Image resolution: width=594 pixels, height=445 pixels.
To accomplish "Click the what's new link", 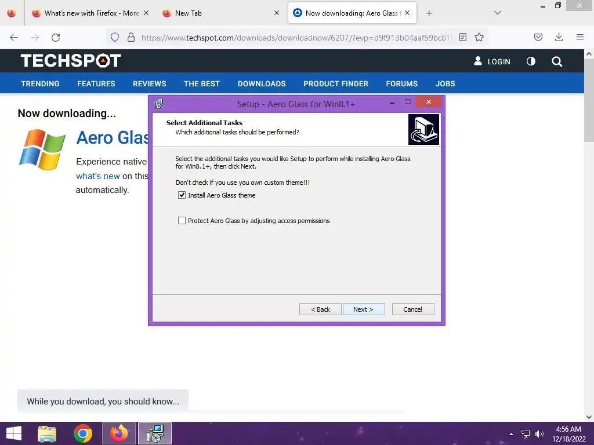I will coord(97,176).
